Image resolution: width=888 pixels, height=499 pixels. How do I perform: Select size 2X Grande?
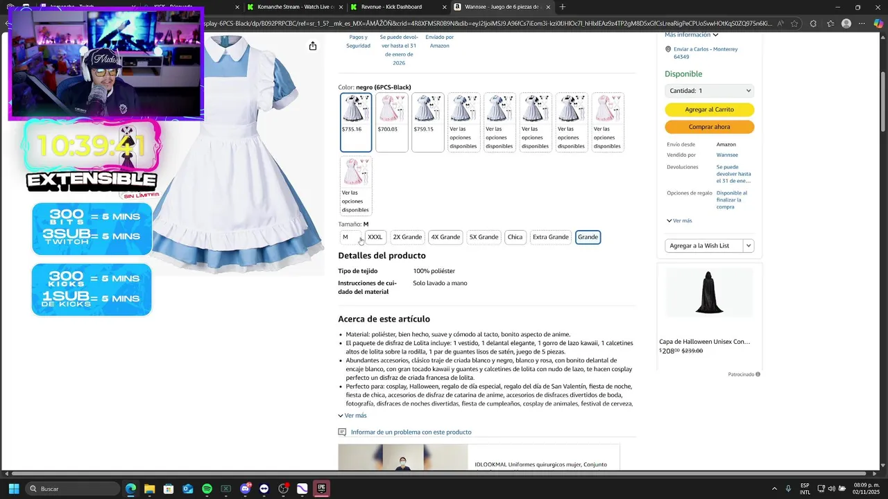[x=407, y=237]
